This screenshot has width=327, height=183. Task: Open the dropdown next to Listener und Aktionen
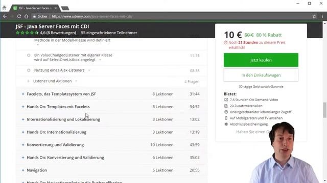(x=76, y=81)
